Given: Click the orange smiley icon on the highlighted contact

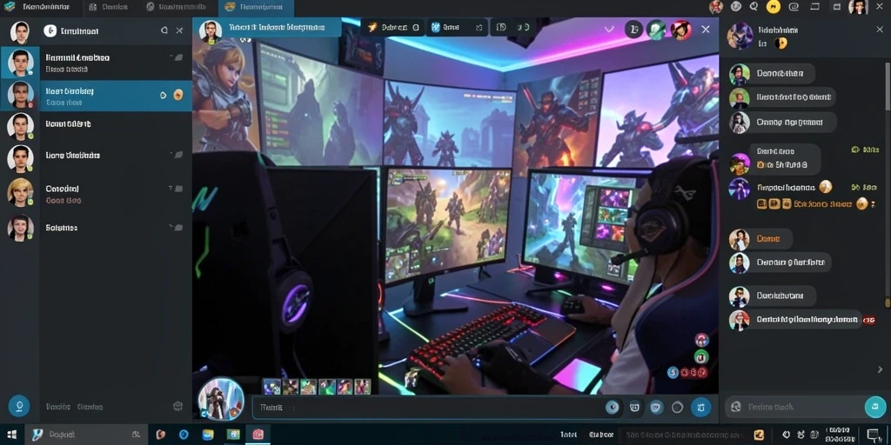Looking at the screenshot, I should click(x=178, y=95).
